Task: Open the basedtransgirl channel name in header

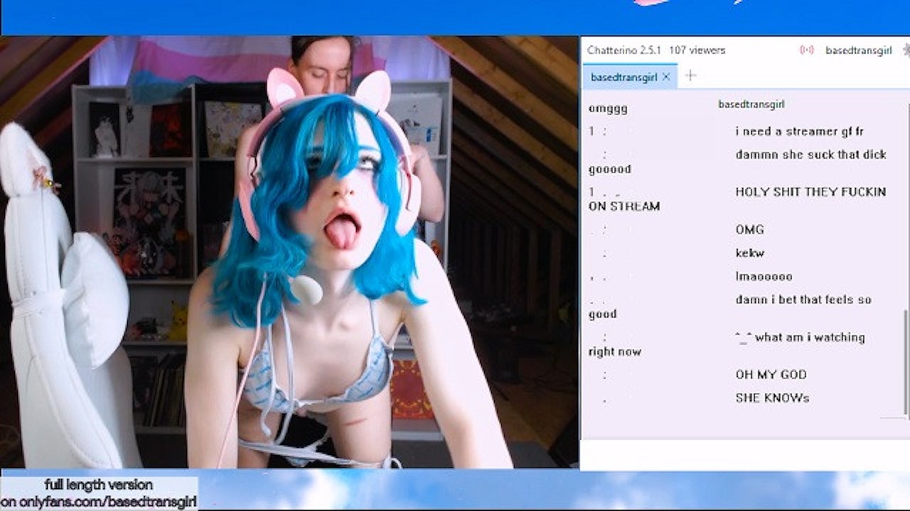Action: [x=858, y=50]
